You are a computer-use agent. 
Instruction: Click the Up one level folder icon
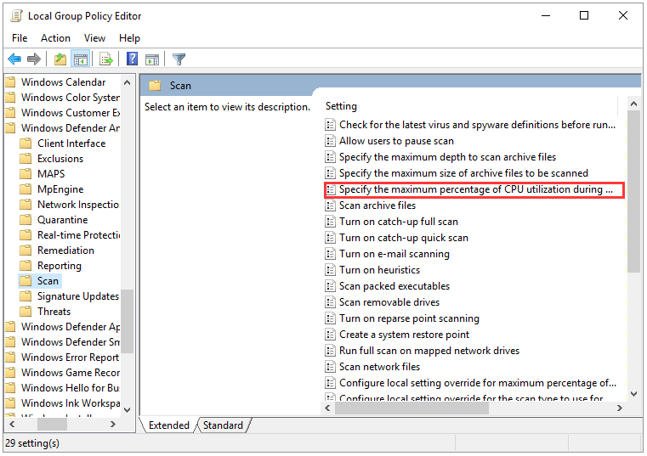pyautogui.click(x=60, y=59)
